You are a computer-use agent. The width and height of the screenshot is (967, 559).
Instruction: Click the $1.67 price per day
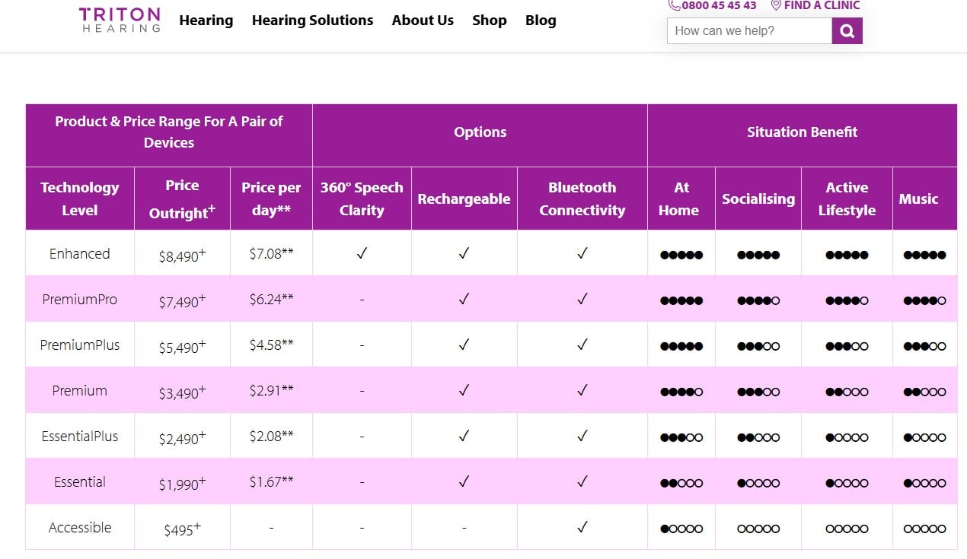point(271,481)
